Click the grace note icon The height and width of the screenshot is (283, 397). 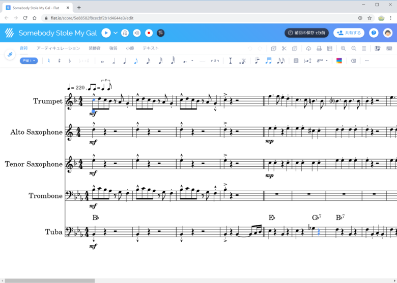click(257, 61)
